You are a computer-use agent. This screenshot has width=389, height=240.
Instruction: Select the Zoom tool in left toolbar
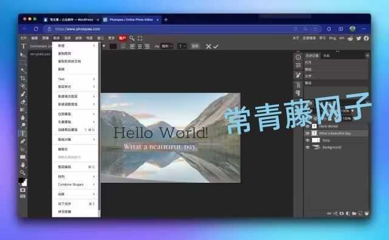coord(23,173)
